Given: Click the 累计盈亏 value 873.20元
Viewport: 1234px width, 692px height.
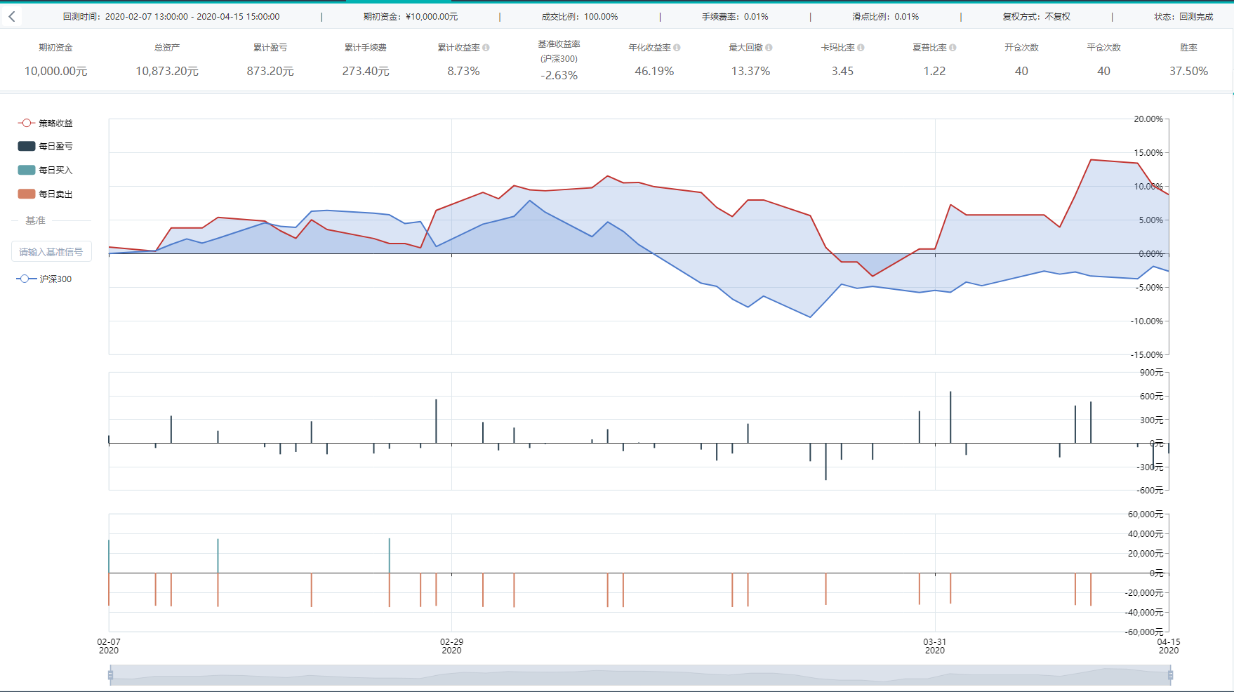Looking at the screenshot, I should (x=270, y=71).
